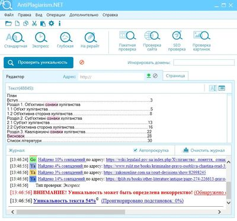This screenshot has width=237, height=221.
Task: Copy text using the copy icon
Action: click(25, 24)
